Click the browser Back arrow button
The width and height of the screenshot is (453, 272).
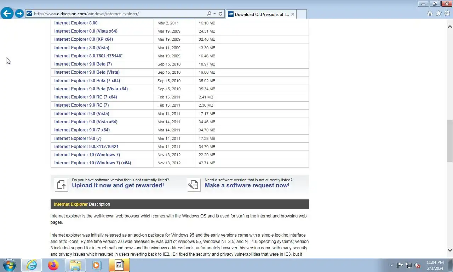(x=7, y=13)
